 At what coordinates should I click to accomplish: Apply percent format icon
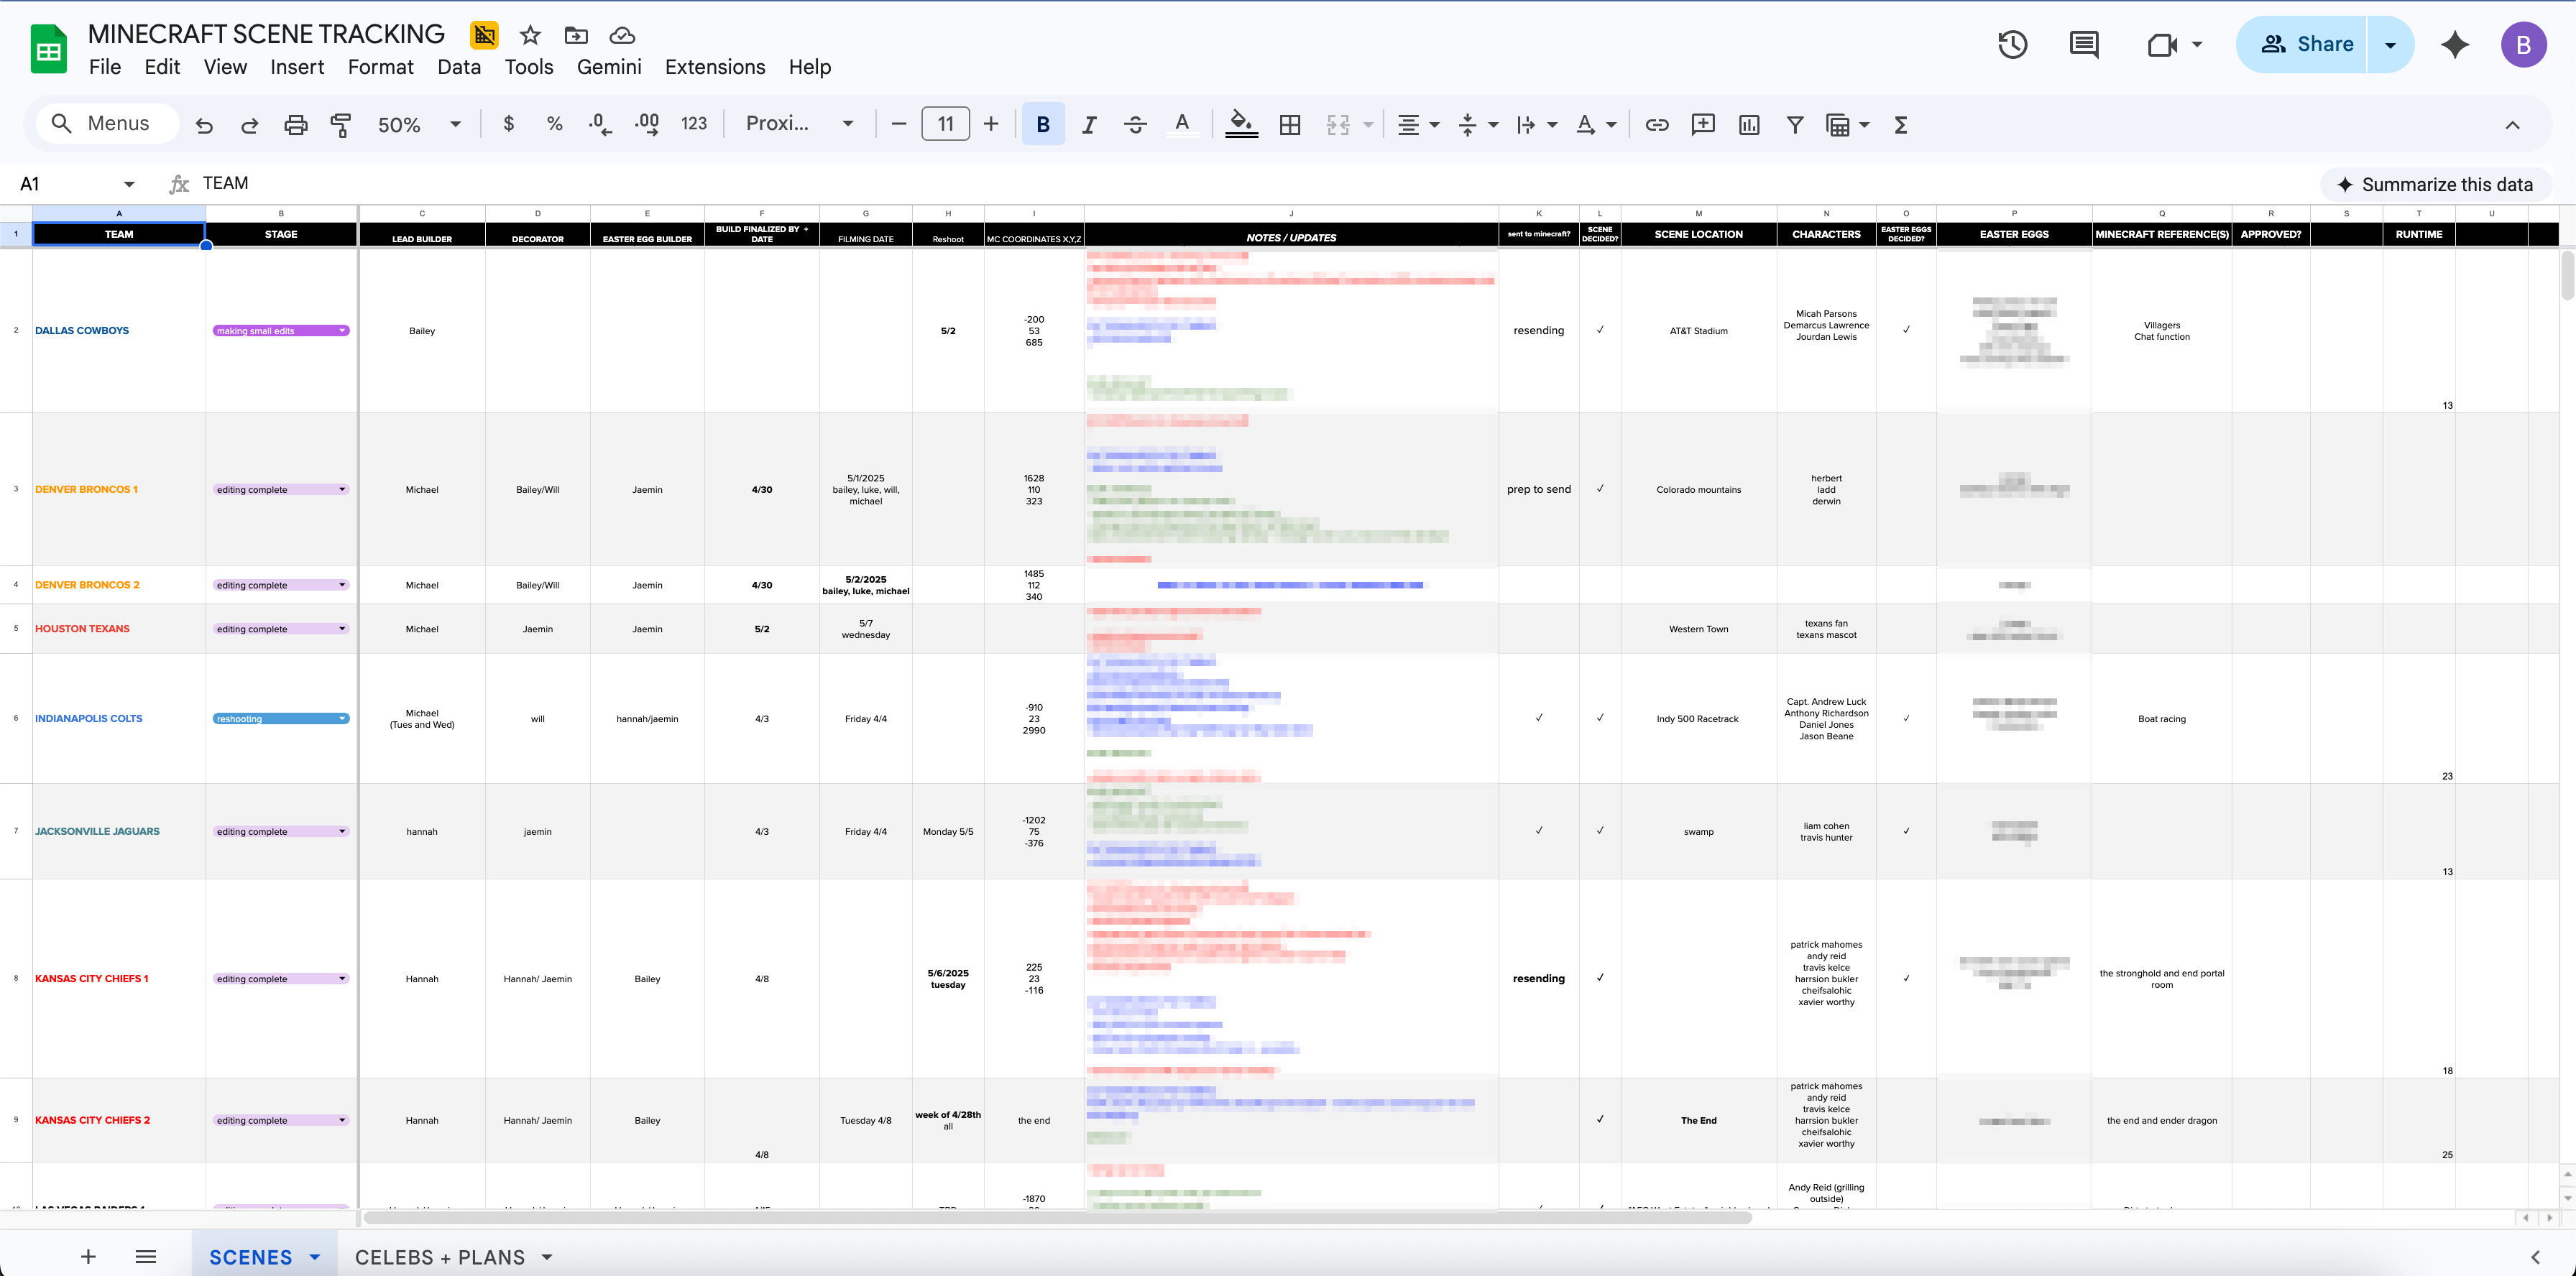[x=554, y=124]
